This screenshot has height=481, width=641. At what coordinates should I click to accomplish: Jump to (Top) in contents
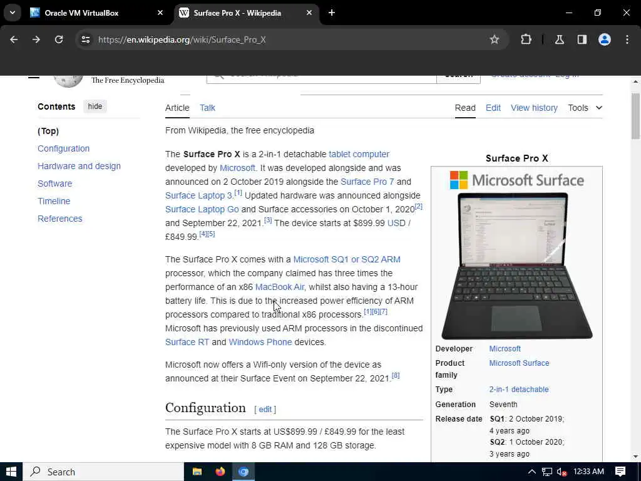[x=48, y=131]
